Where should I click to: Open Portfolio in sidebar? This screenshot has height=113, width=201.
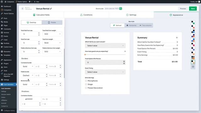[x=6, y=43]
